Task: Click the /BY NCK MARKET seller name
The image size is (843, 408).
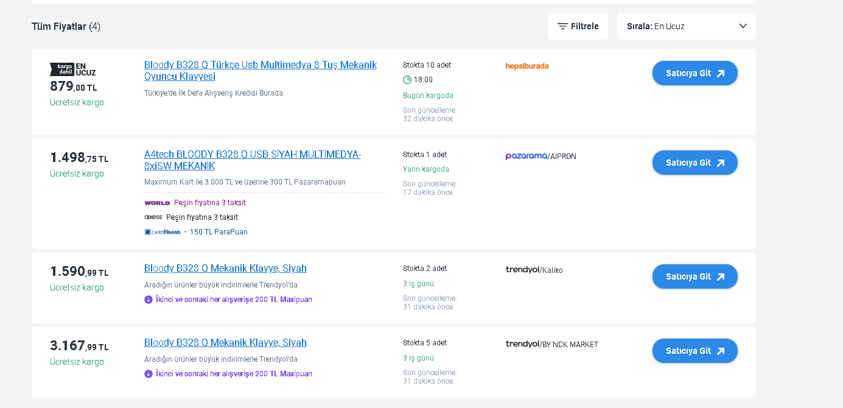Action: point(569,345)
